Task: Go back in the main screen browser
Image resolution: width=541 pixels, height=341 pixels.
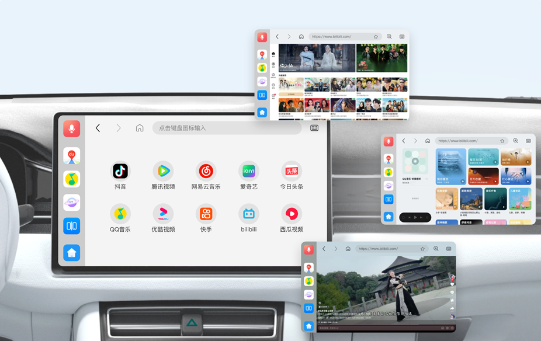Action: click(98, 128)
